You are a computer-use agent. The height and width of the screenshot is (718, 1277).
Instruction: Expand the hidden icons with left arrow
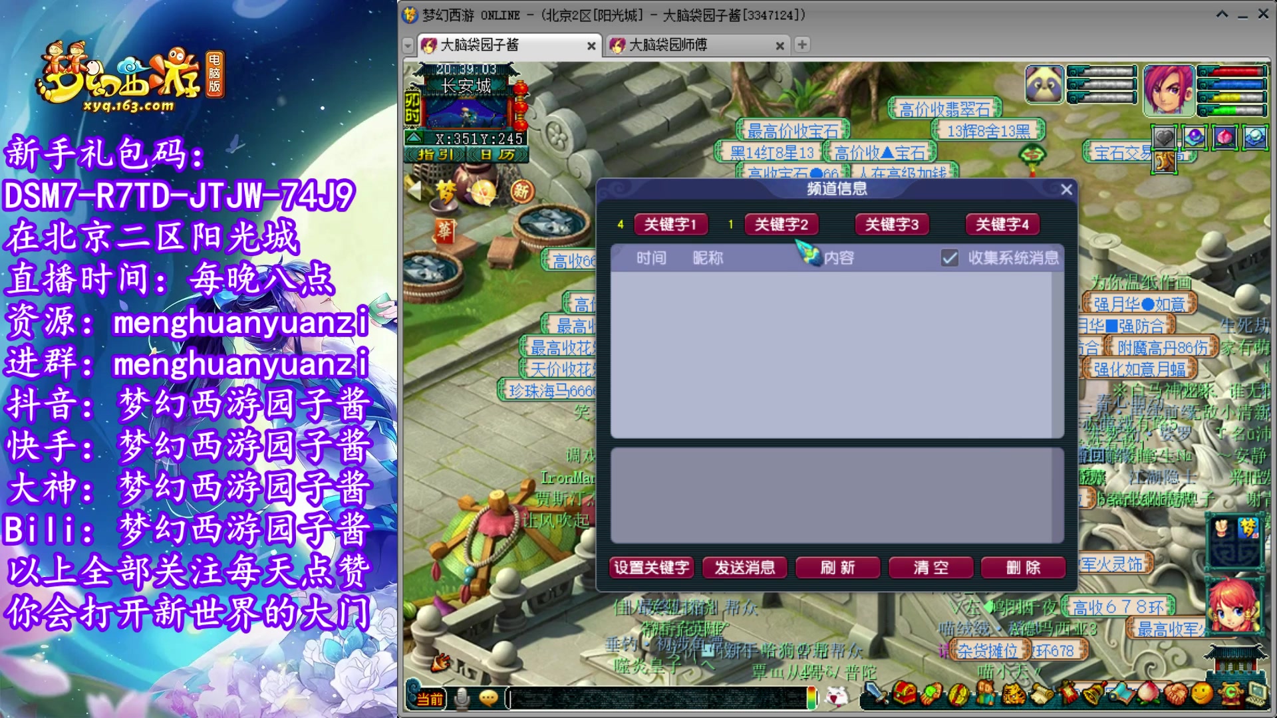(415, 190)
